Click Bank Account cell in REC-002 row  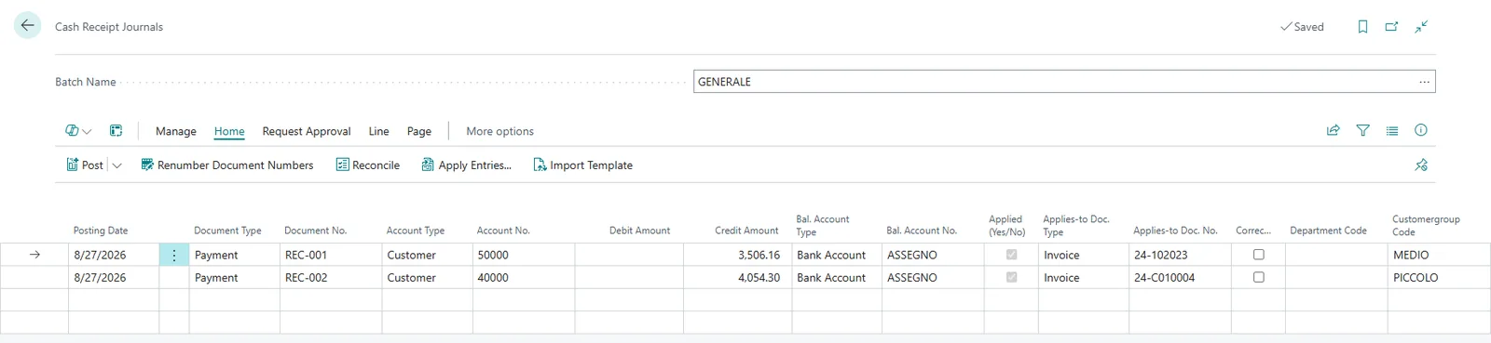pyautogui.click(x=837, y=277)
